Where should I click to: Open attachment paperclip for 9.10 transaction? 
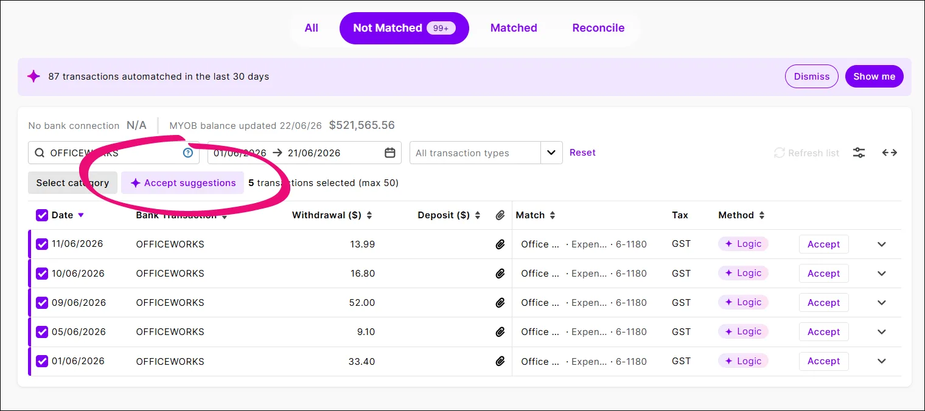point(500,332)
